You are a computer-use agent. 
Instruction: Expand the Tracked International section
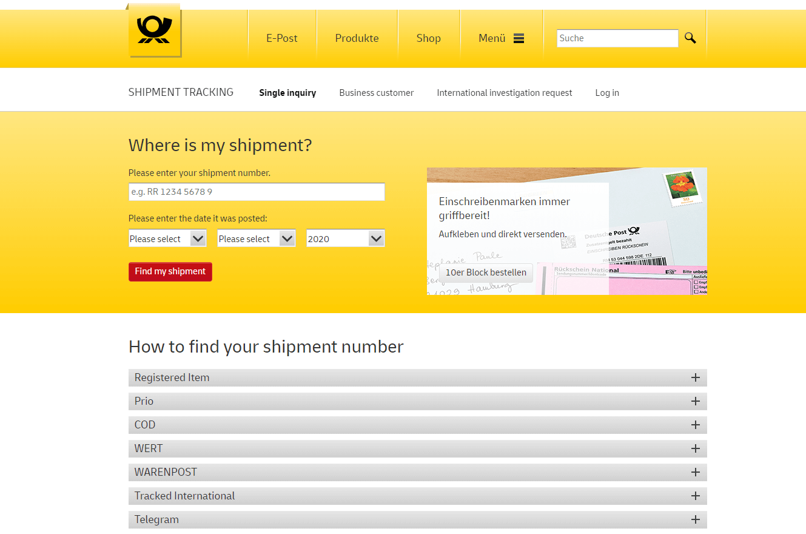click(x=695, y=495)
